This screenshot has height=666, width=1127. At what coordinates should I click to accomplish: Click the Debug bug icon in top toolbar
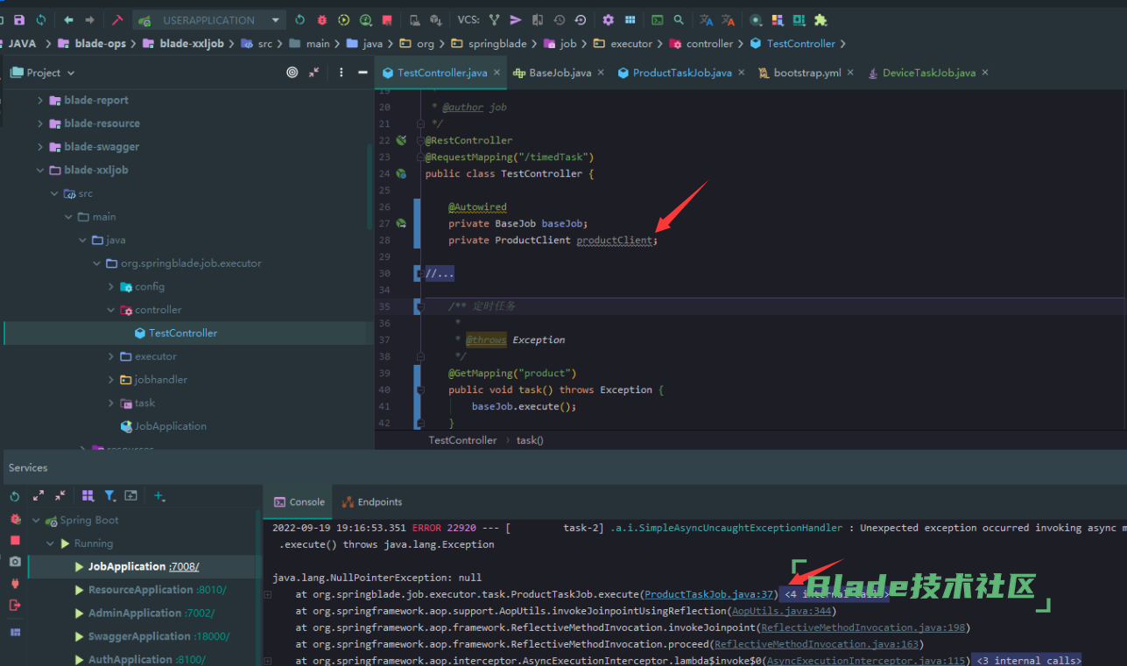pyautogui.click(x=322, y=19)
